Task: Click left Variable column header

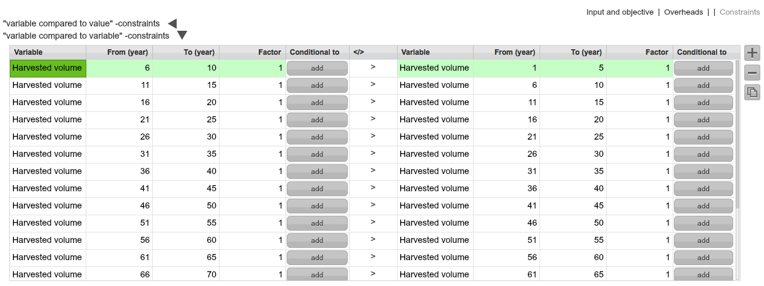Action: [48, 52]
